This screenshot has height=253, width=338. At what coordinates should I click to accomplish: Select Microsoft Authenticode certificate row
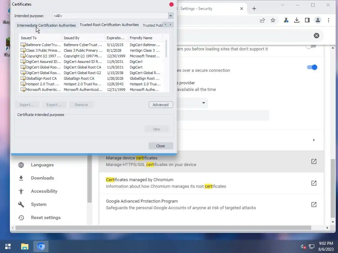pos(90,90)
